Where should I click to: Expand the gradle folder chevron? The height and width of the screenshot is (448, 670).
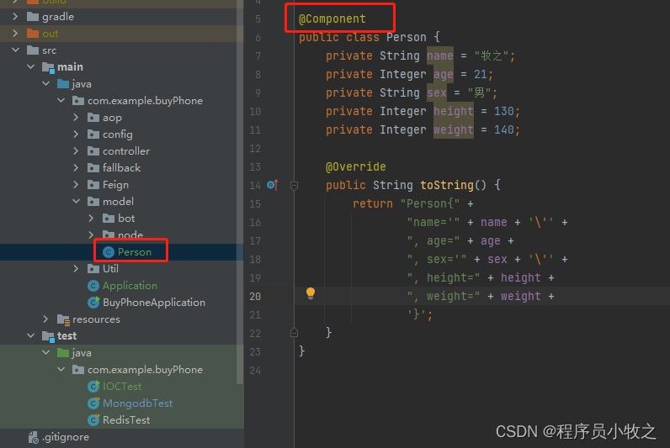[15, 16]
